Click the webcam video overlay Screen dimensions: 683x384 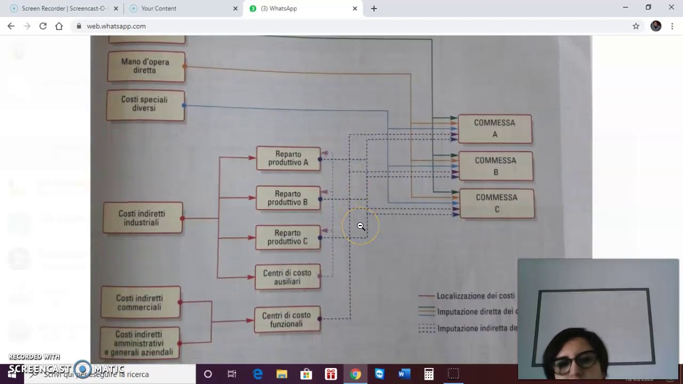pos(598,319)
